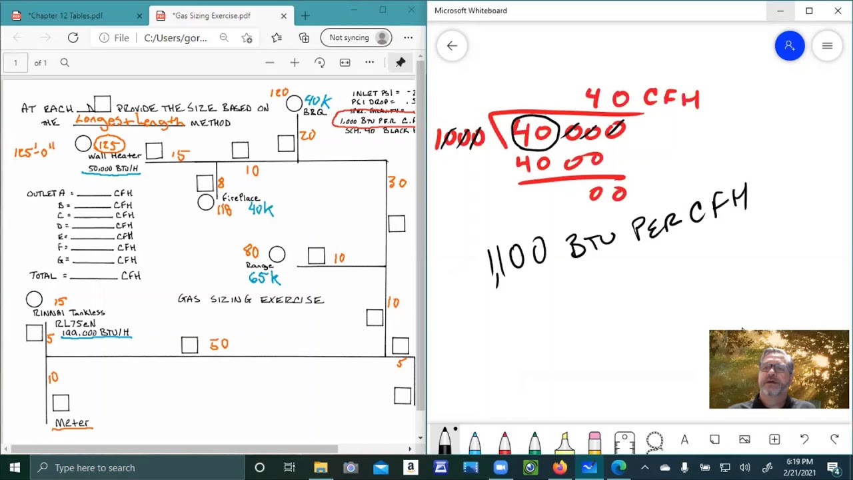
Task: Select the black pen tool in Whiteboard
Action: pos(444,441)
